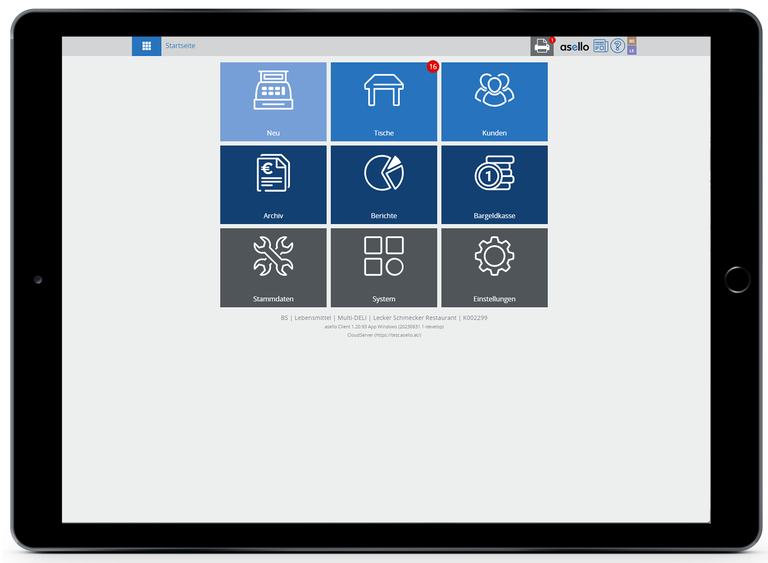768x563 pixels.
Task: Open the Einstellungen settings tile
Action: [494, 267]
